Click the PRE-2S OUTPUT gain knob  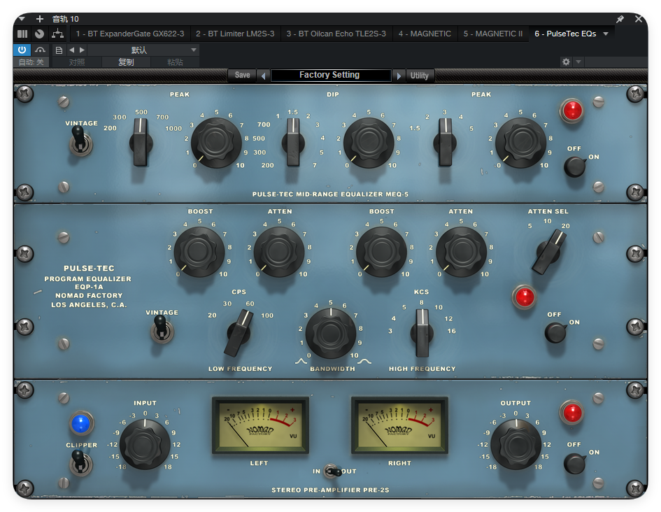pyautogui.click(x=516, y=445)
